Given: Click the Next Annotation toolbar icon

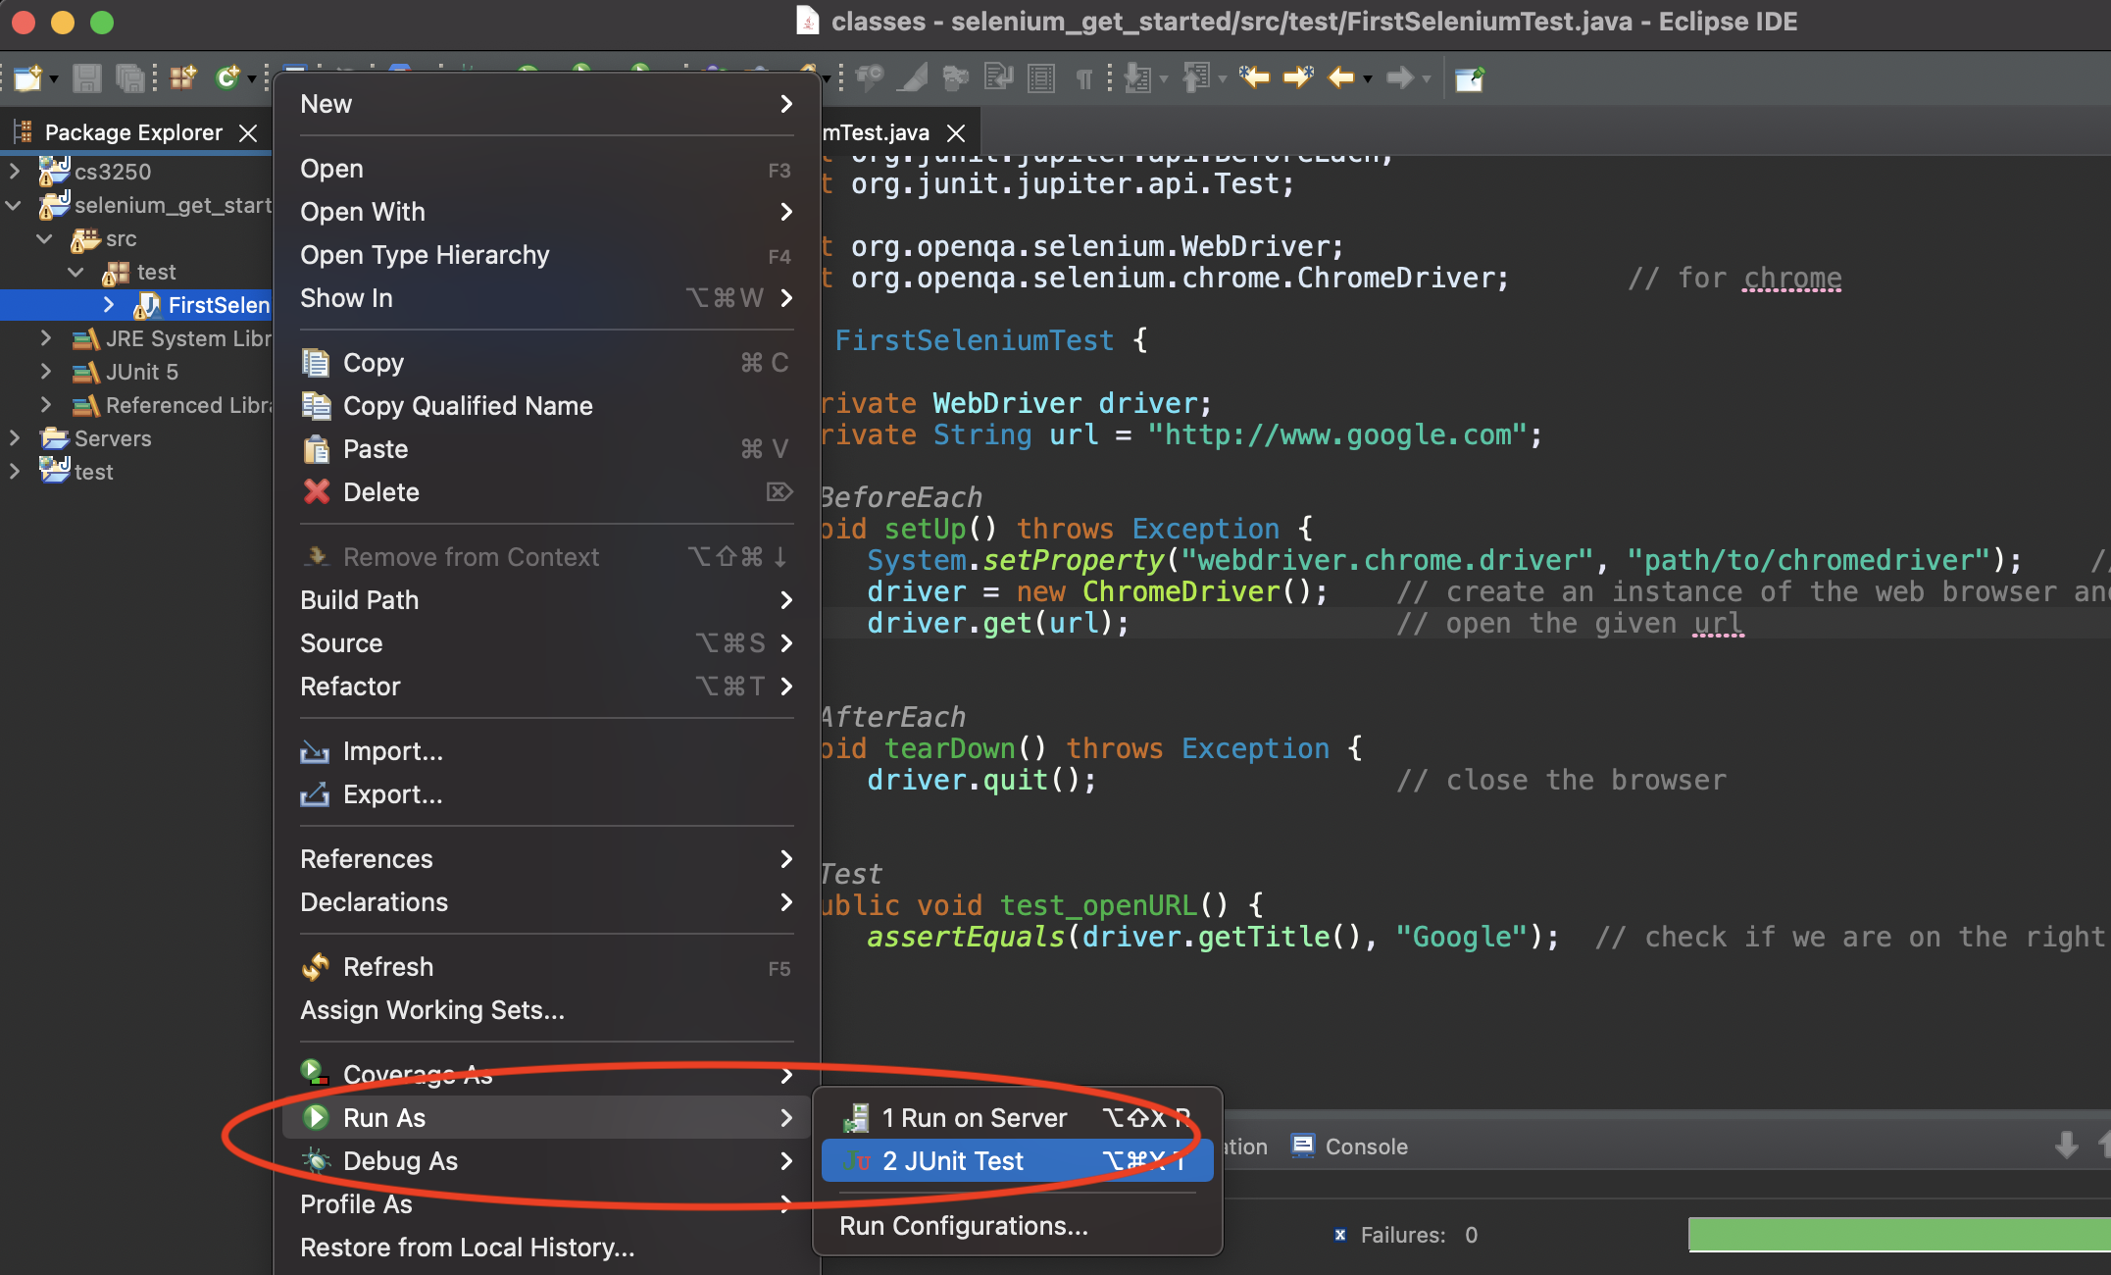Looking at the screenshot, I should (1137, 77).
